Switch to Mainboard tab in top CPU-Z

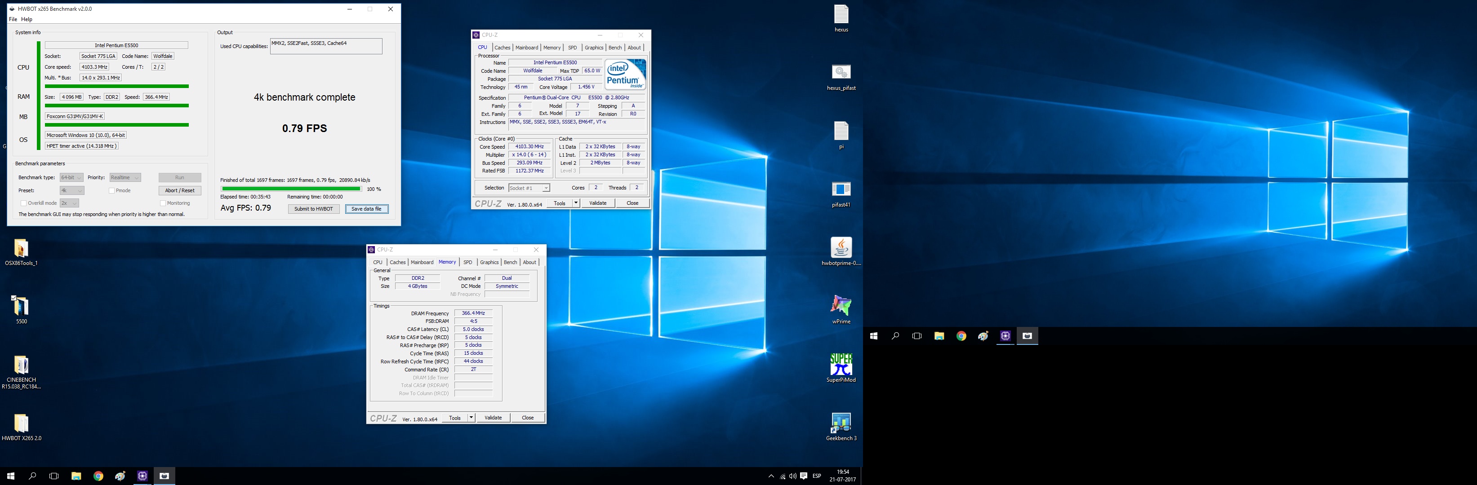coord(526,48)
